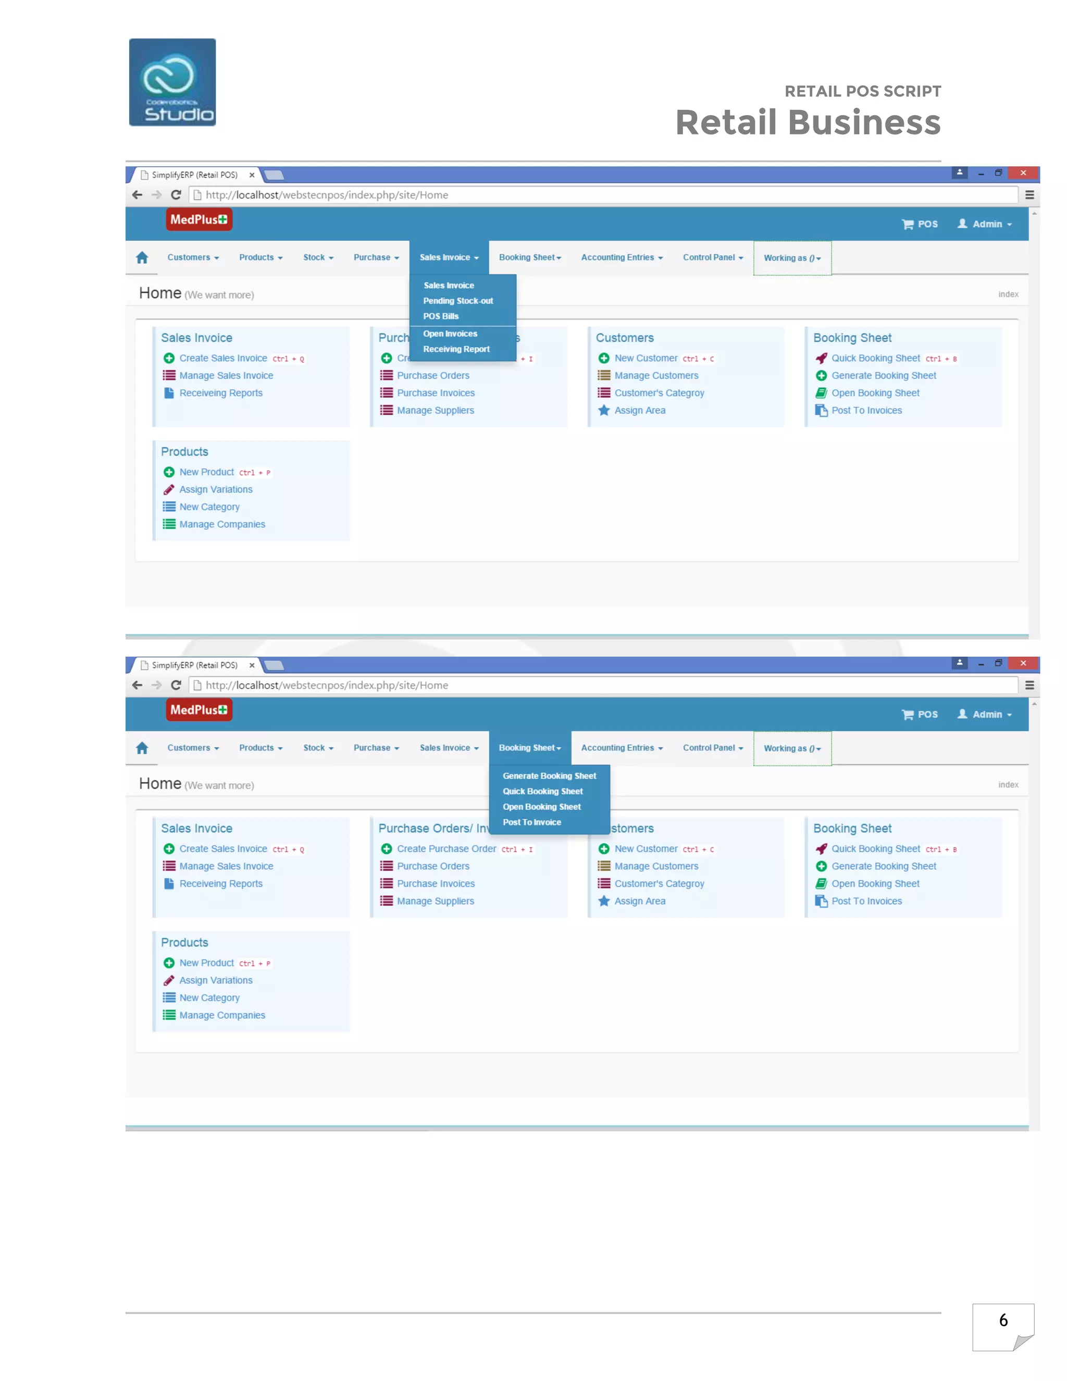Viewport: 1067px width, 1381px height.
Task: Expand the Working as dropdown in the top screenshot
Action: click(792, 258)
